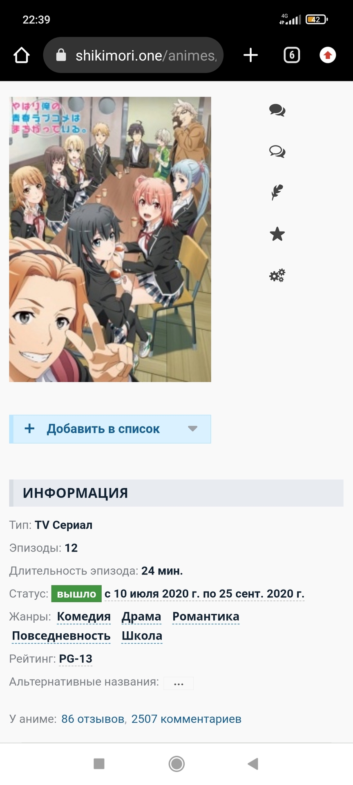The image size is (353, 785).
Task: Expand the Добавить в список dropdown arrow
Action: (x=193, y=428)
